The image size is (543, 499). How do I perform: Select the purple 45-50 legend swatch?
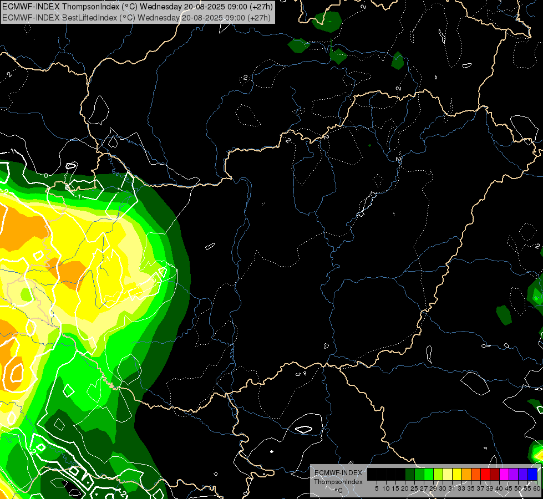tap(514, 474)
